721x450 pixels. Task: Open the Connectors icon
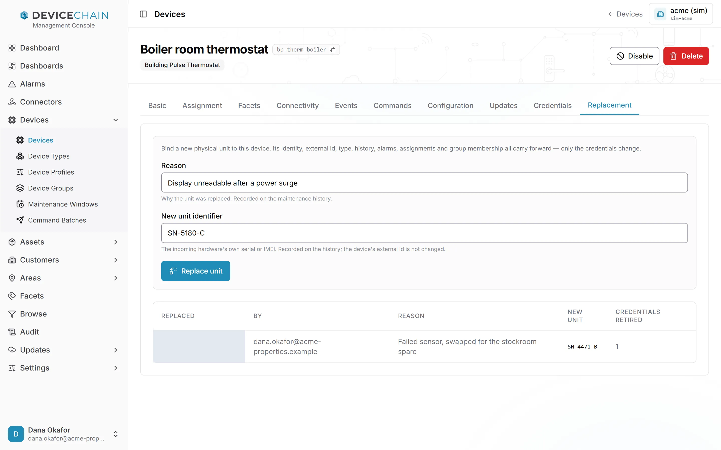point(12,102)
